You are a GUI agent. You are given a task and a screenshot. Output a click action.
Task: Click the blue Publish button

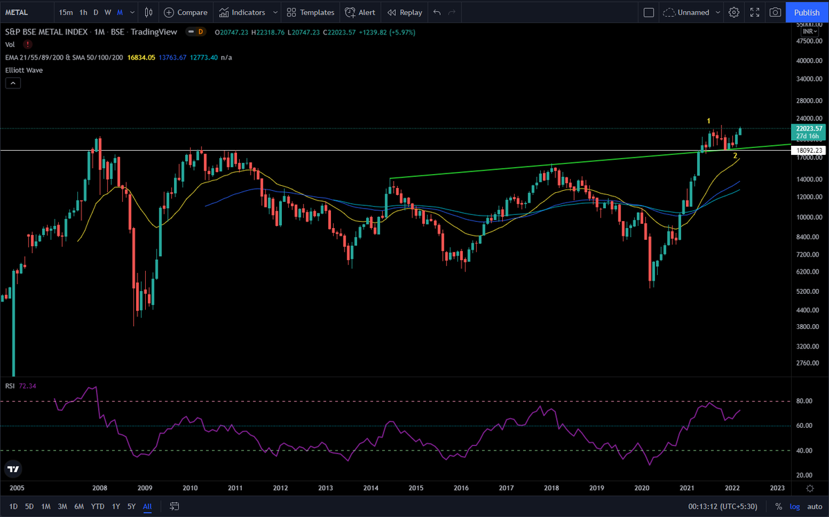pyautogui.click(x=807, y=12)
